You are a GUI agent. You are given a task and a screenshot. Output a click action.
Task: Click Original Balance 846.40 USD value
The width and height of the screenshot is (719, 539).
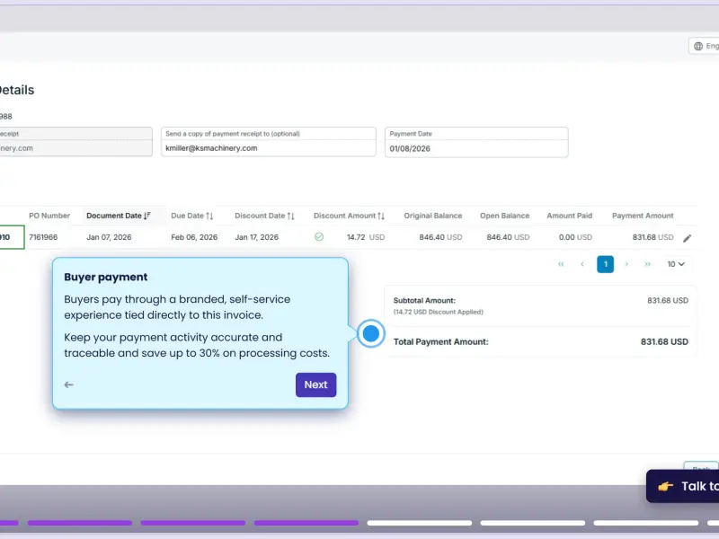click(440, 237)
